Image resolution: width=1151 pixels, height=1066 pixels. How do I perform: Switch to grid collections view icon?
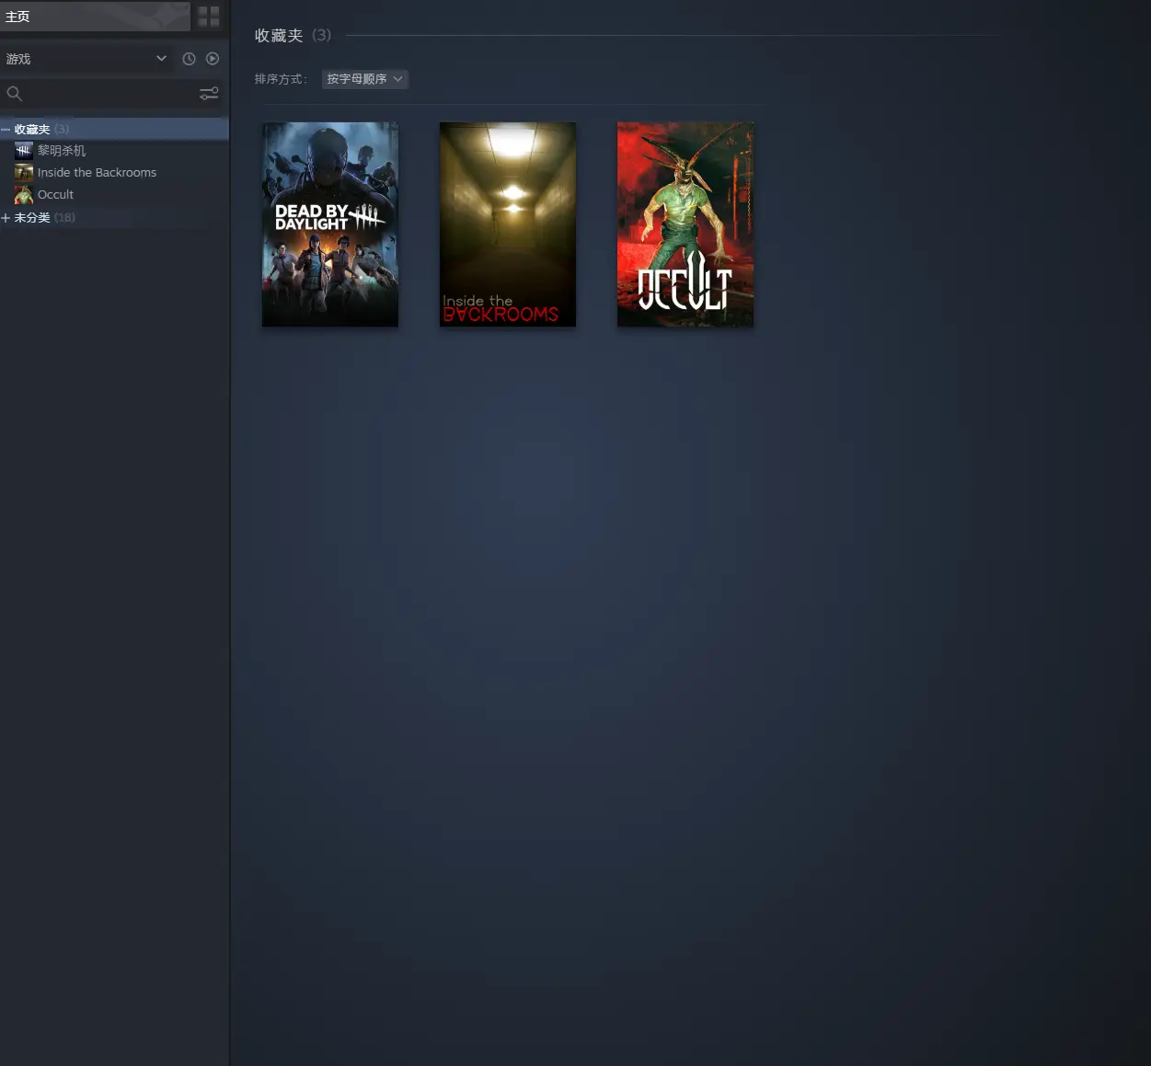point(209,17)
